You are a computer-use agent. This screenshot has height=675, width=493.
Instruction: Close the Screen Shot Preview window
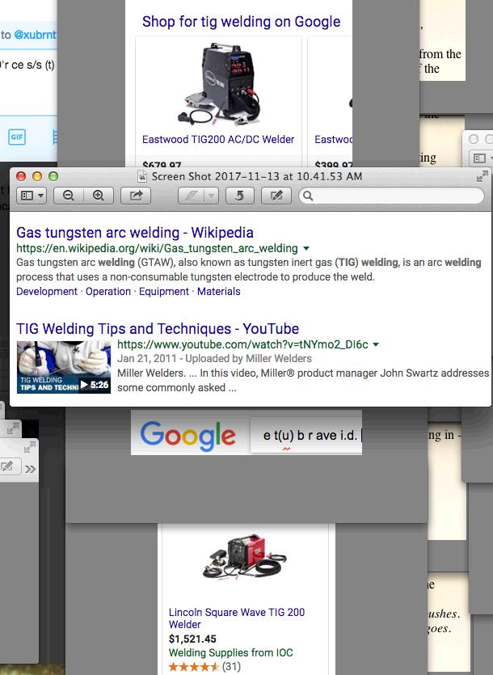[x=21, y=176]
